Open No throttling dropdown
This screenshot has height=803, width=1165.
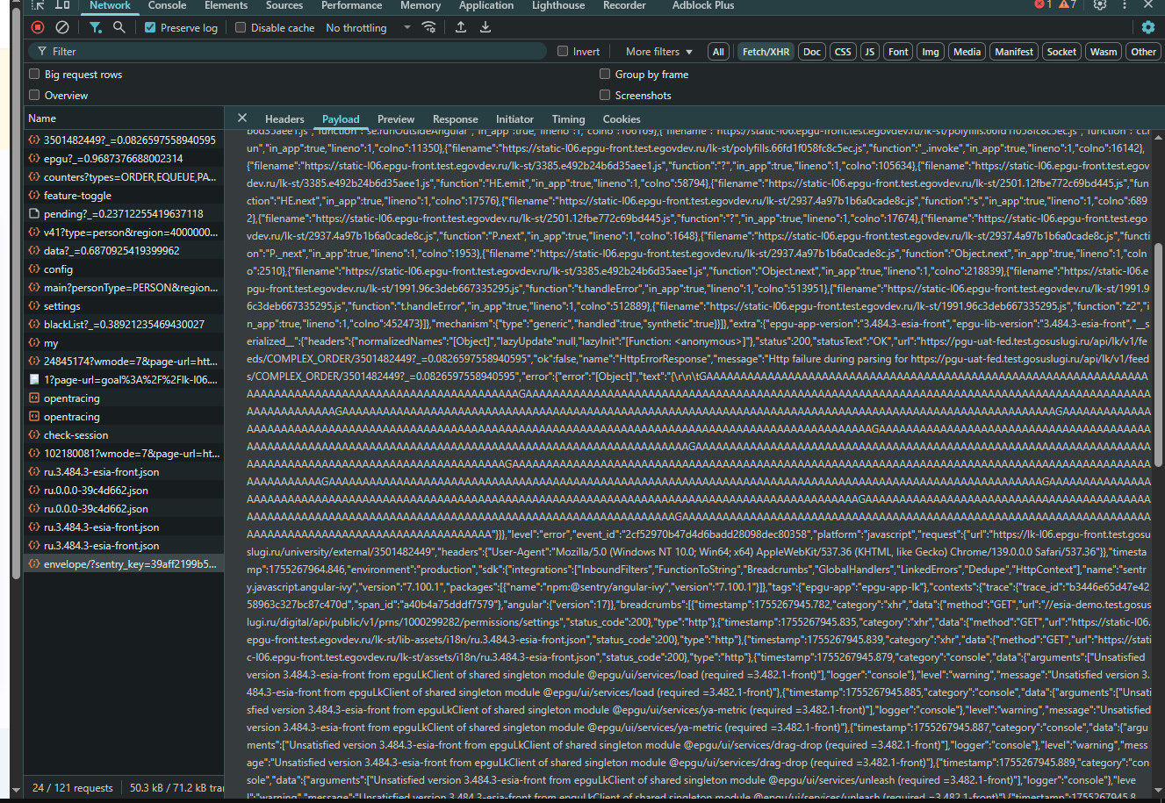pos(369,27)
